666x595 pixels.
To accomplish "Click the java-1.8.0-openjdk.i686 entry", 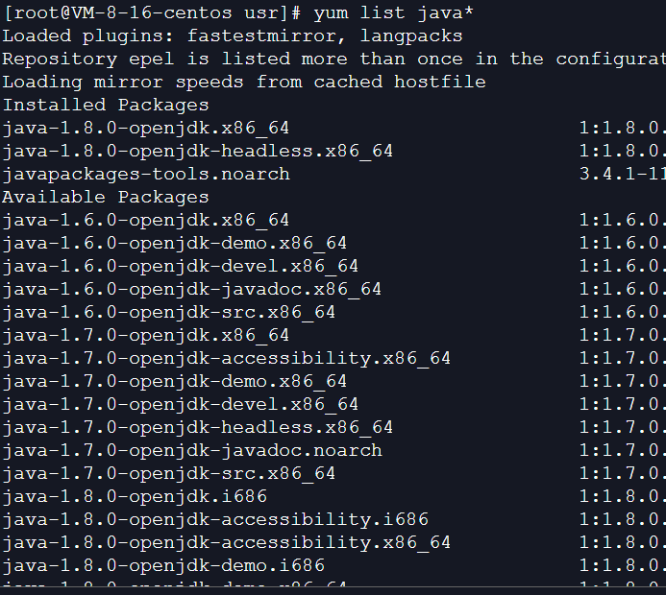I will [135, 496].
